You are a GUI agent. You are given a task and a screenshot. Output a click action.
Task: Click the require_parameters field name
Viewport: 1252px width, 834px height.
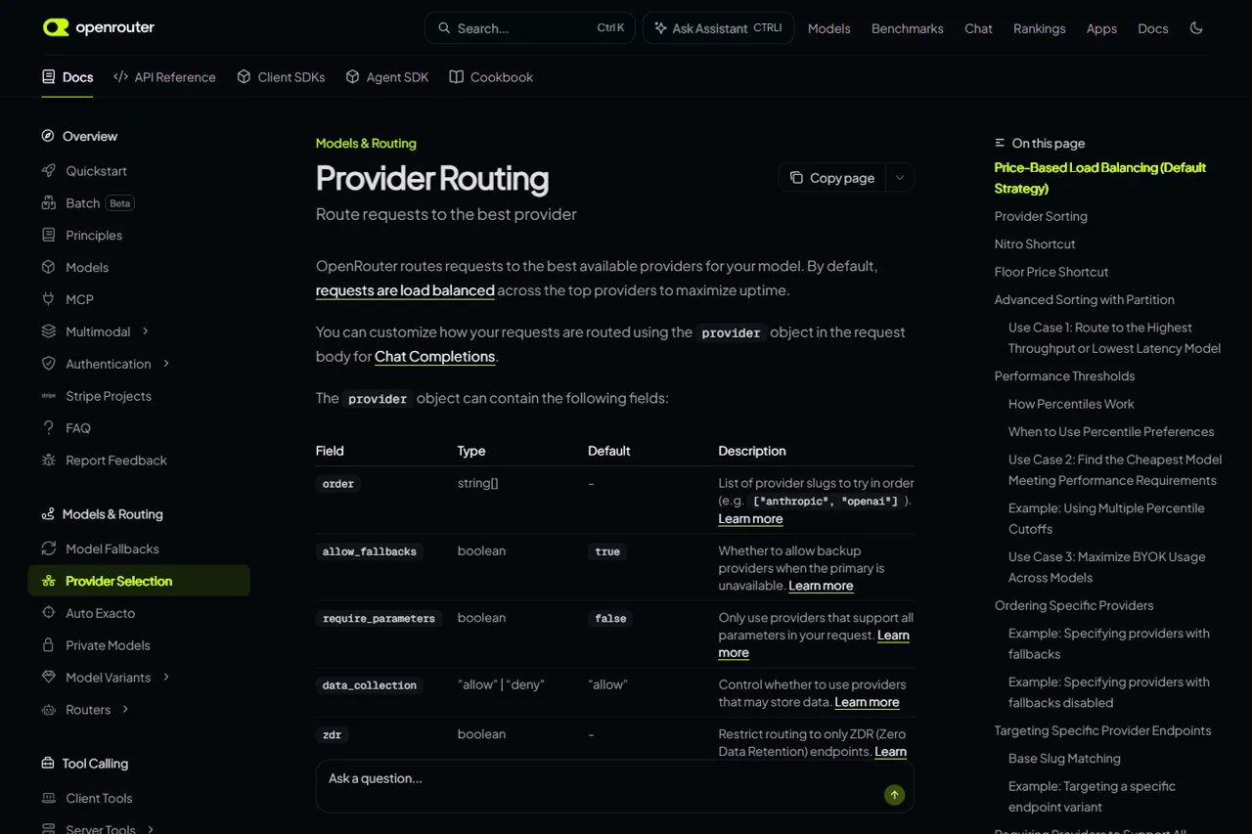(379, 619)
